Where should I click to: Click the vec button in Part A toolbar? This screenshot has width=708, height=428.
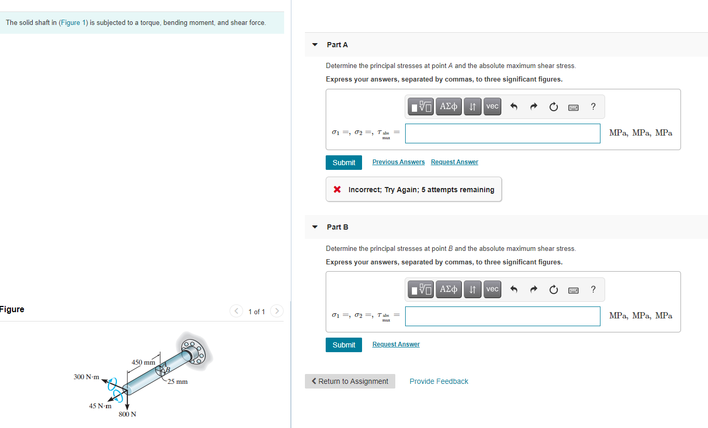pyautogui.click(x=492, y=106)
